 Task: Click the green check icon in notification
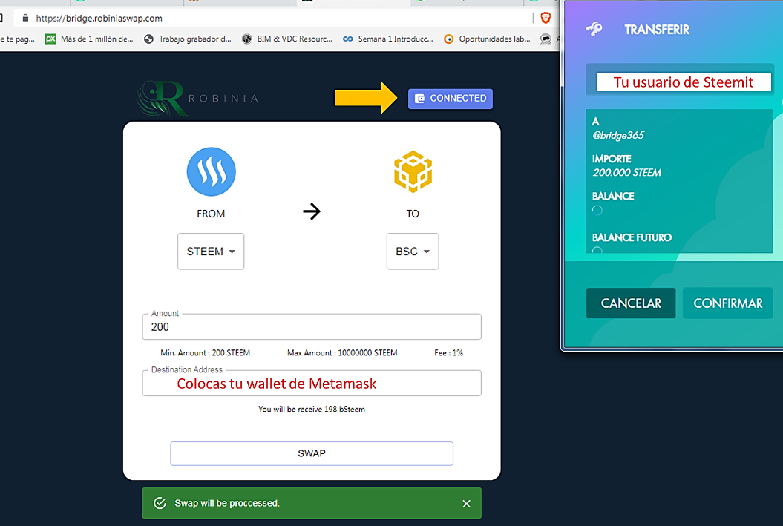[x=160, y=503]
